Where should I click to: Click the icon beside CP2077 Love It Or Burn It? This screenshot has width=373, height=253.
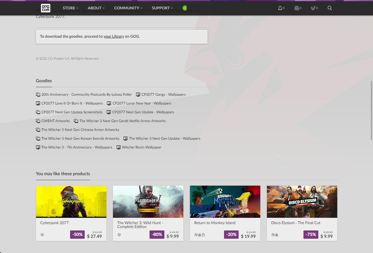tap(38, 103)
